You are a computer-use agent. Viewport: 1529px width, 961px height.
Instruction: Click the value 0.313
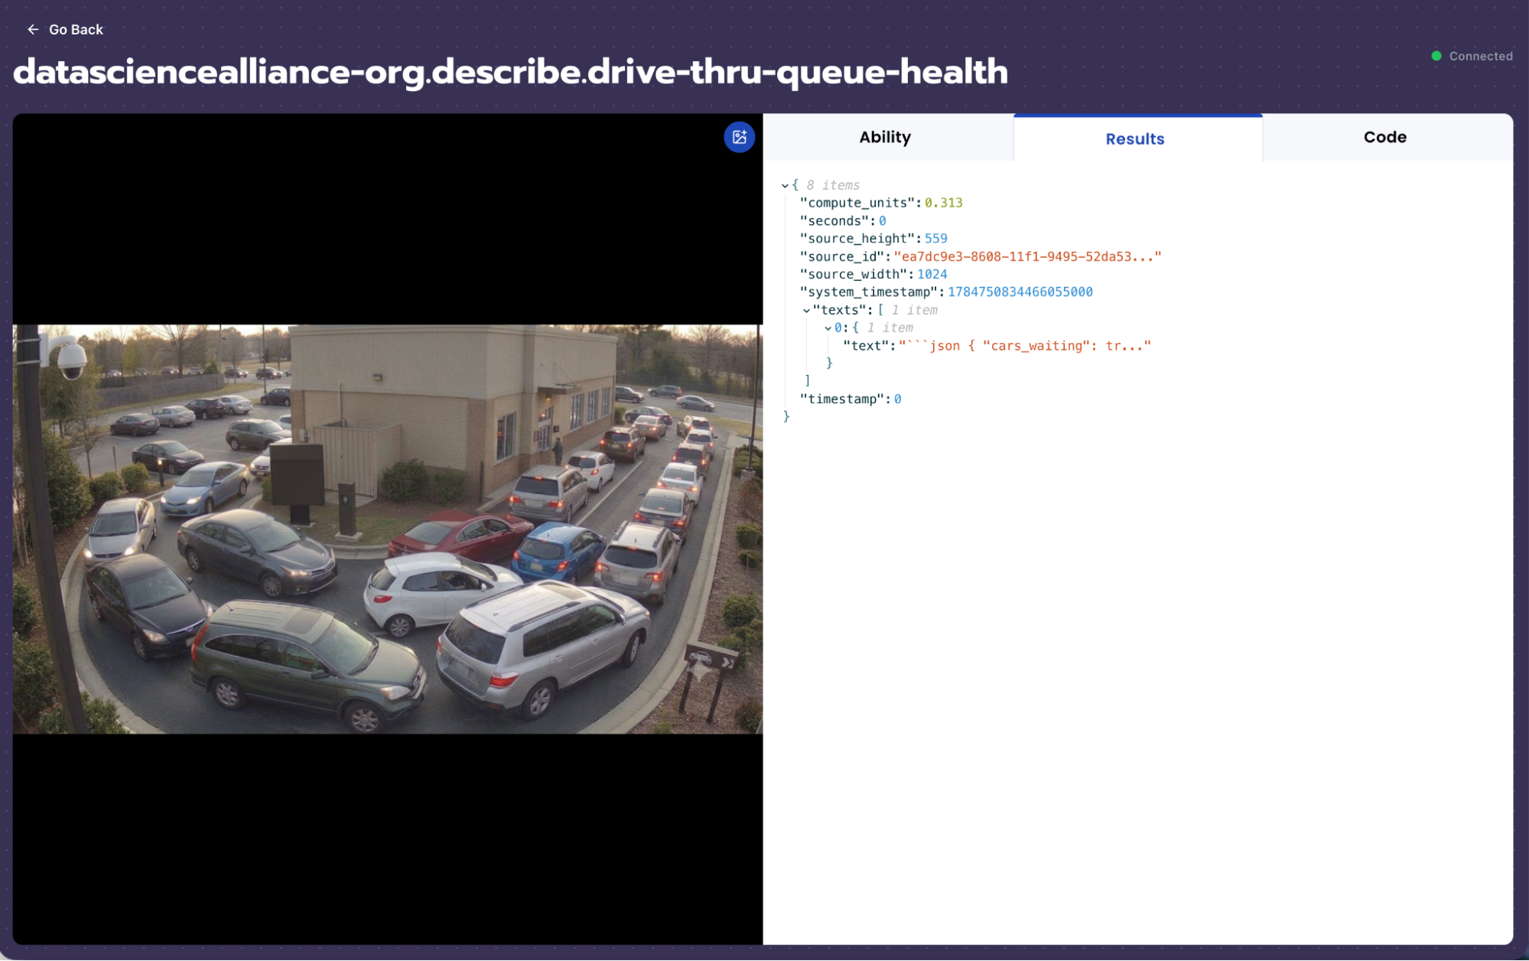click(943, 203)
